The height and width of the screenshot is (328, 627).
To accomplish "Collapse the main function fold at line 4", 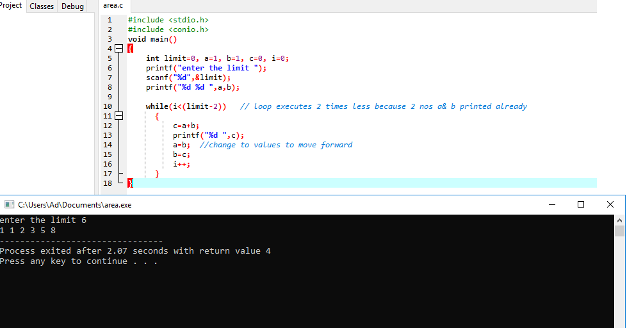I will click(118, 49).
